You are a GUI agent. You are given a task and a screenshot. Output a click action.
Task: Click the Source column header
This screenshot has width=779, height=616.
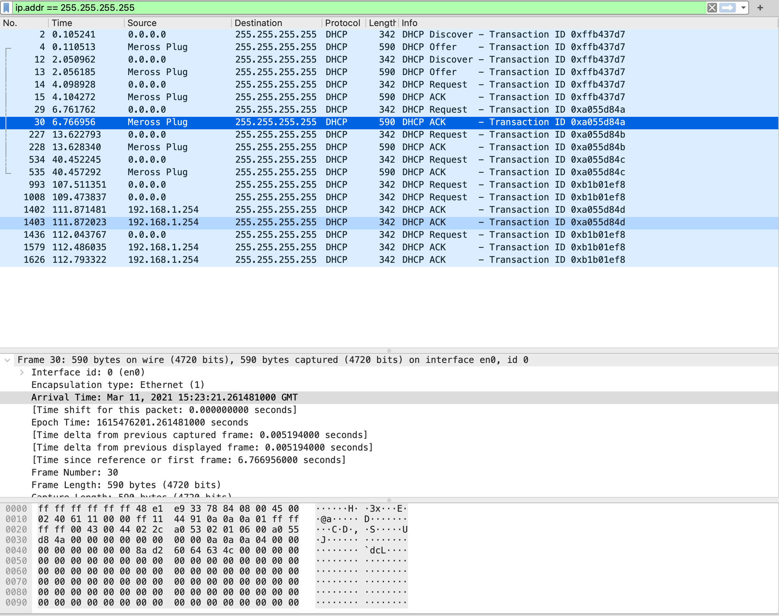(x=142, y=23)
